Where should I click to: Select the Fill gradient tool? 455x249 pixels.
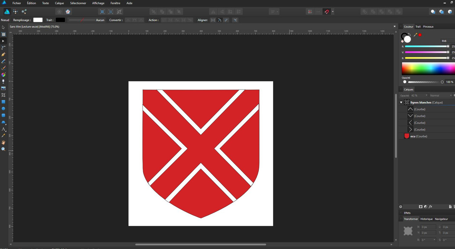3,75
